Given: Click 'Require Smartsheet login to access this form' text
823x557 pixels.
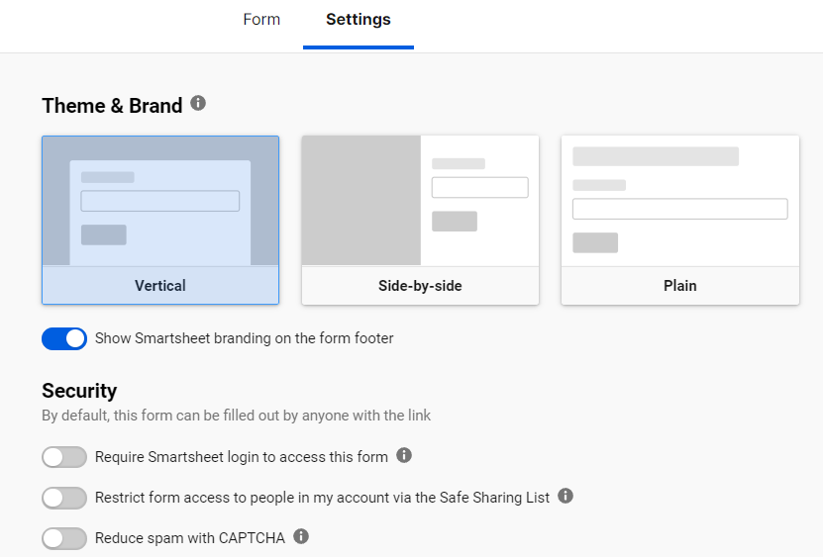Looking at the screenshot, I should tap(242, 457).
